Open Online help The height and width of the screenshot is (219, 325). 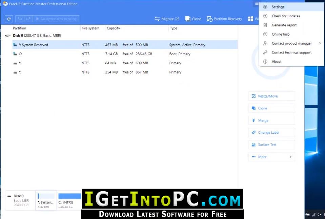pos(291,35)
